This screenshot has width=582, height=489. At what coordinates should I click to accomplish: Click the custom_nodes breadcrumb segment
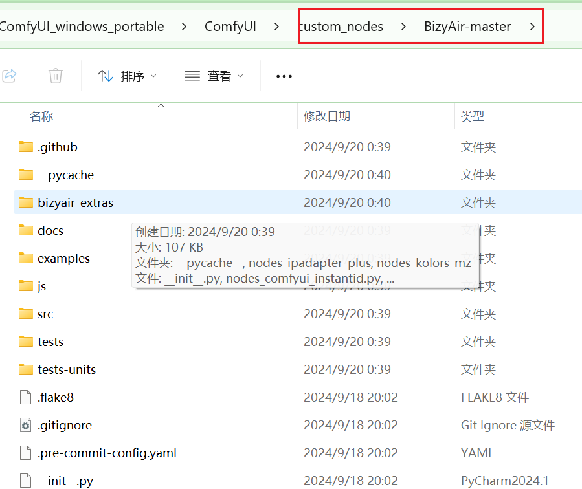point(341,27)
